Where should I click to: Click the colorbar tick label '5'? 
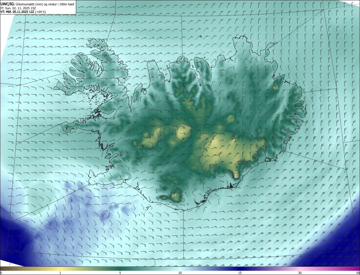tap(120, 273)
